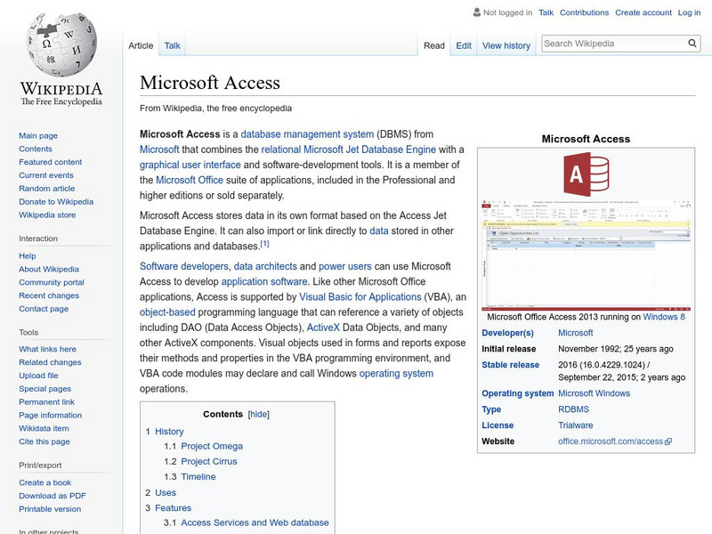
Task: Click the reference footnote [1]
Action: (264, 244)
